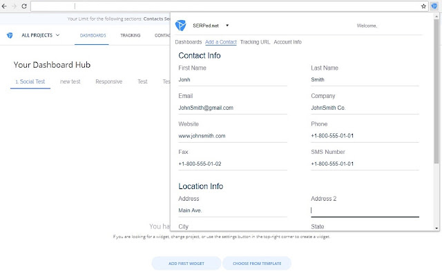The height and width of the screenshot is (276, 442).
Task: Click the State field label
Action: point(318,227)
